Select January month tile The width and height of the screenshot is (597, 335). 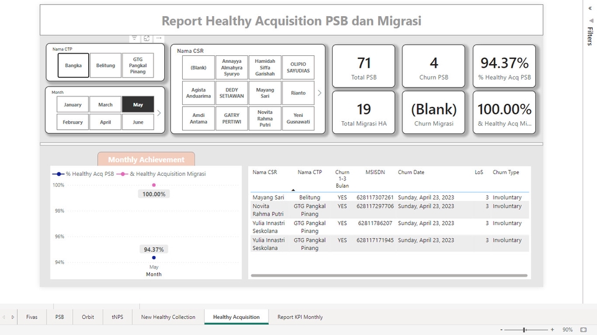tap(72, 104)
